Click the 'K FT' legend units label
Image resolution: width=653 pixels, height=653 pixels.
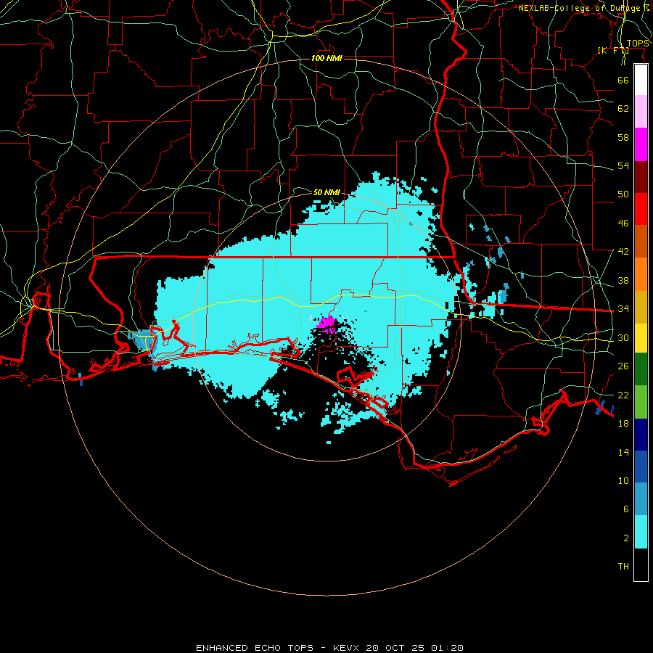tap(613, 50)
